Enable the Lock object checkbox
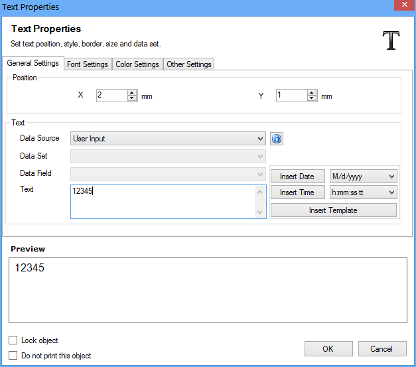This screenshot has width=416, height=367. tap(13, 340)
